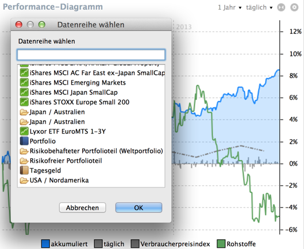Click the iShares STOXX Europe Small 200 icon
The width and height of the screenshot is (304, 249).
(24, 102)
